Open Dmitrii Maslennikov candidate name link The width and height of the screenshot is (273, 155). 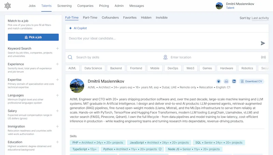[106, 81]
